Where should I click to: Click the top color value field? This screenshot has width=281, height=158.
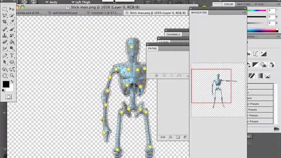click(x=271, y=11)
